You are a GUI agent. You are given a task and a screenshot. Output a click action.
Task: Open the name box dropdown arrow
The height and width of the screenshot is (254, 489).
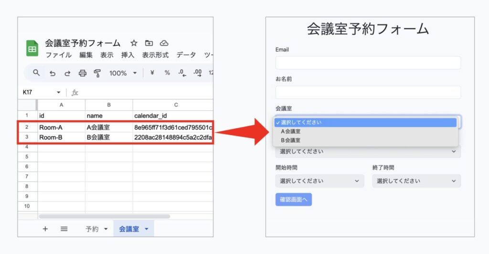coord(58,92)
